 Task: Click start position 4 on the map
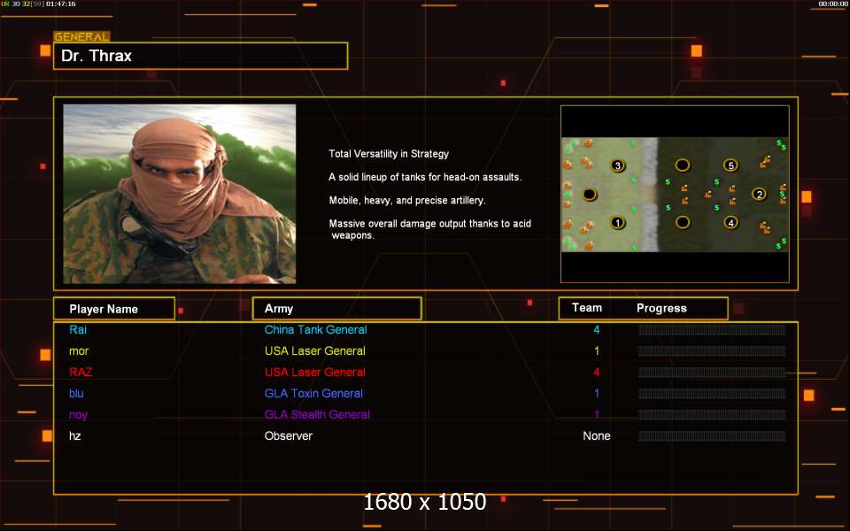(730, 222)
